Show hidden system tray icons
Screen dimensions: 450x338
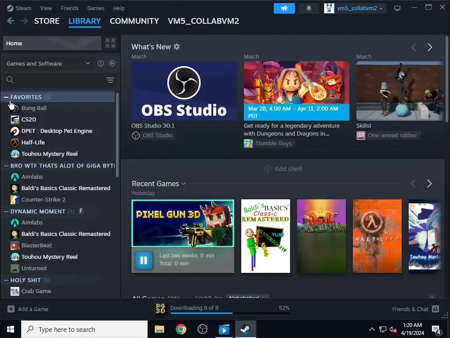(x=372, y=329)
